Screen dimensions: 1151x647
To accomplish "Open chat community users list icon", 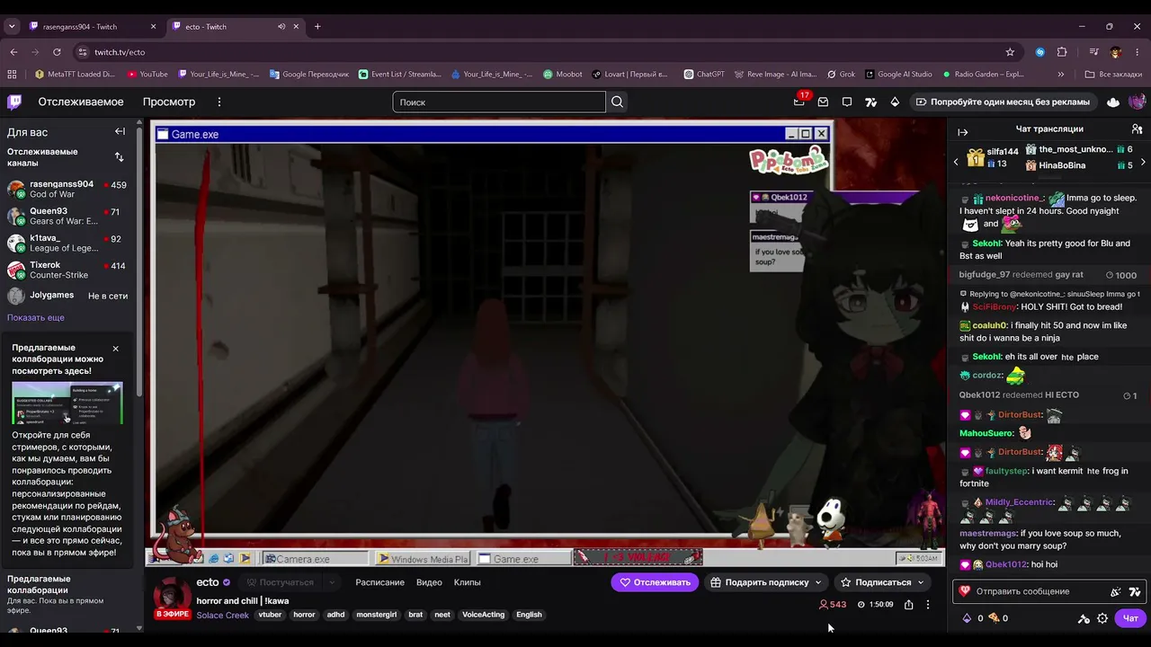I will click(x=1137, y=129).
